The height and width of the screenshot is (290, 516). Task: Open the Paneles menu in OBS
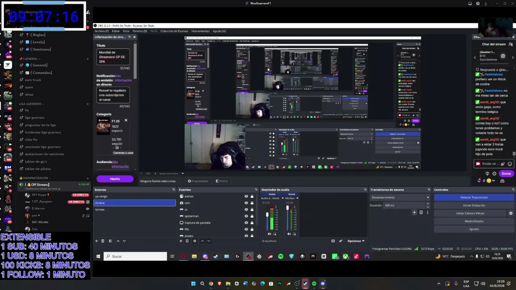pyautogui.click(x=140, y=31)
